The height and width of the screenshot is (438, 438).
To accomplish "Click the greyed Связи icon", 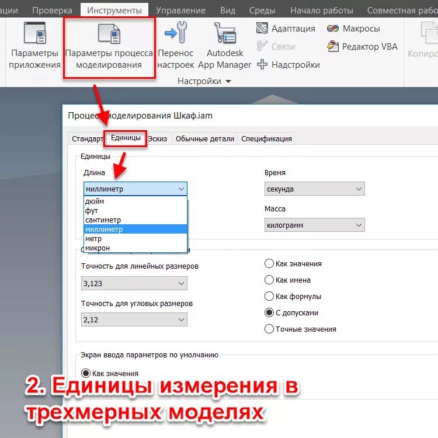I will pyautogui.click(x=262, y=46).
